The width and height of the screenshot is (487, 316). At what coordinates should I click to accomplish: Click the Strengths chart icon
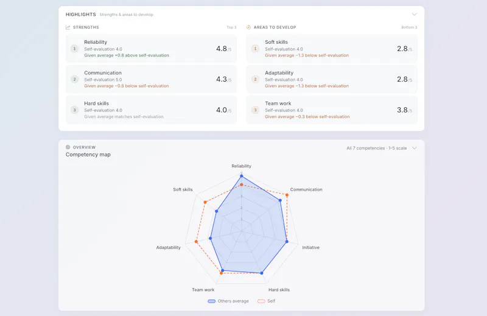pos(68,27)
